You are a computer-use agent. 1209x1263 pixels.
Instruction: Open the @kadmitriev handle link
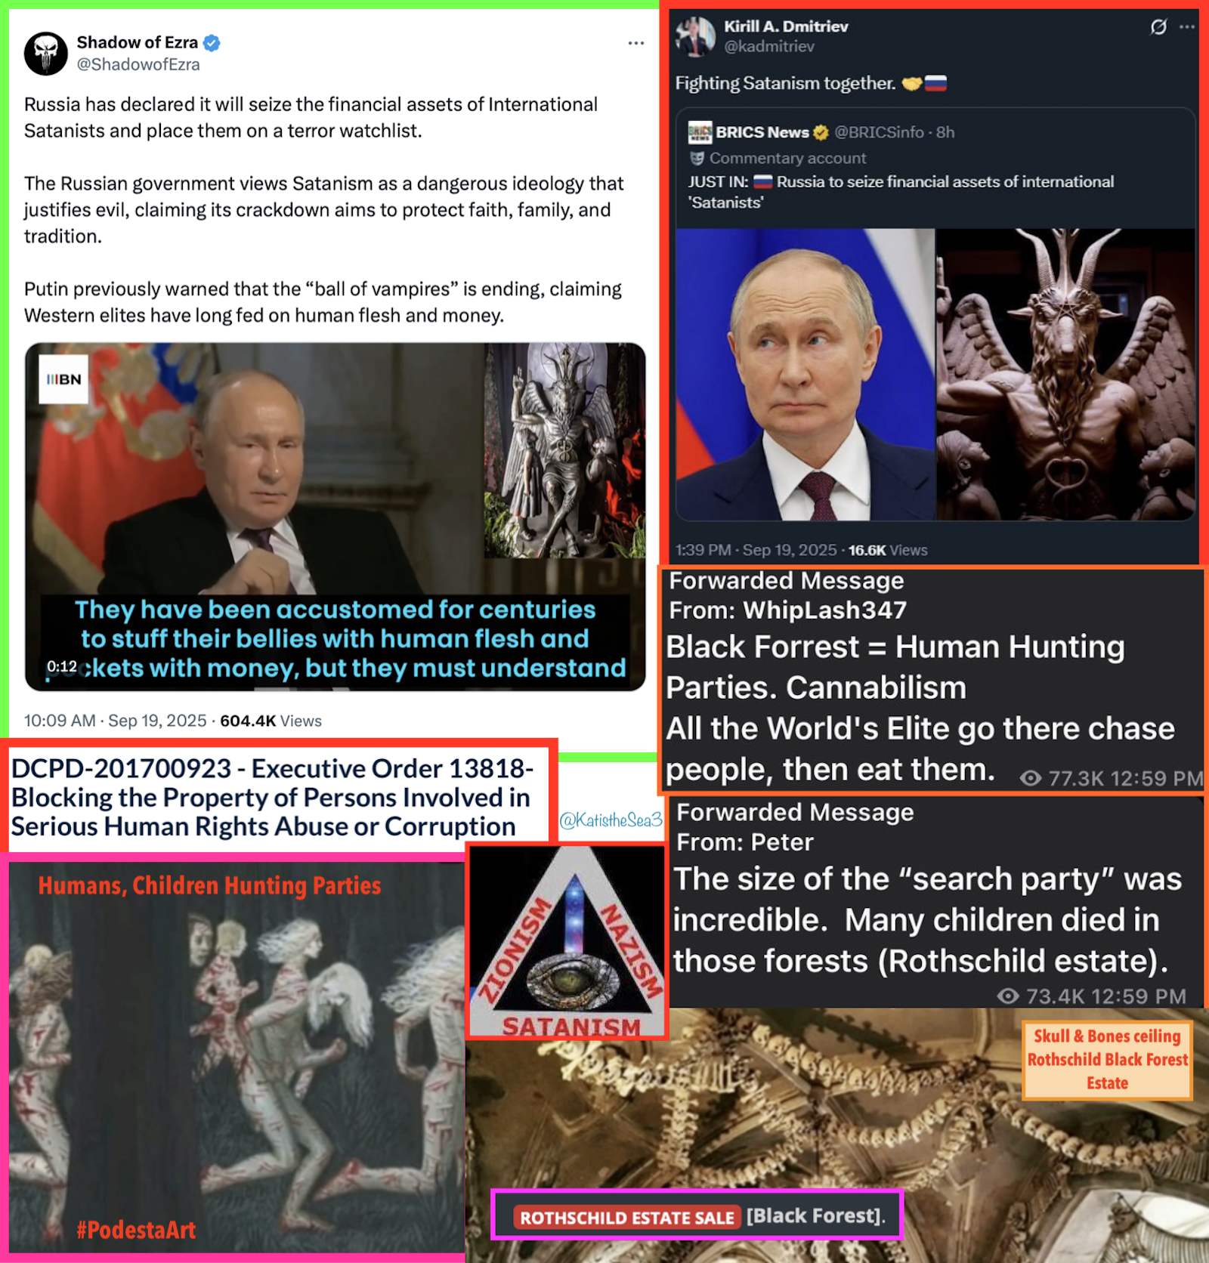tap(769, 47)
